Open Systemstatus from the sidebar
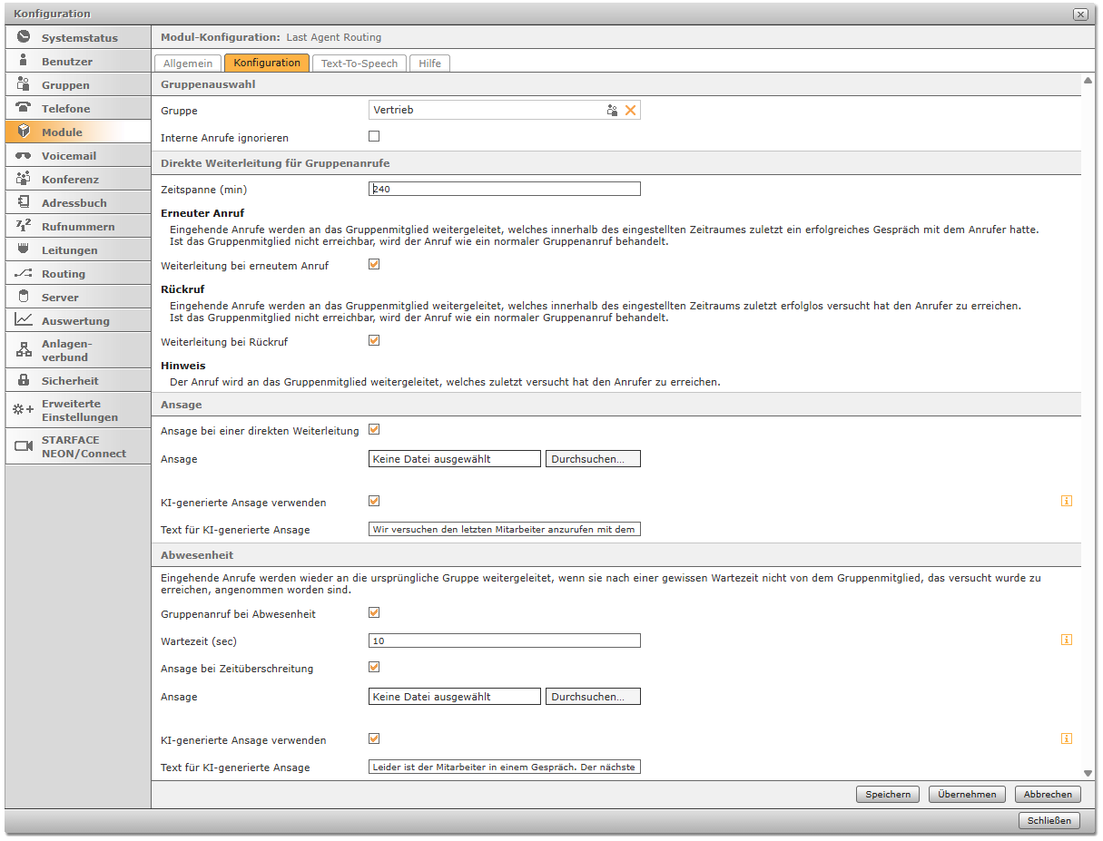The height and width of the screenshot is (841, 1103). pos(78,38)
